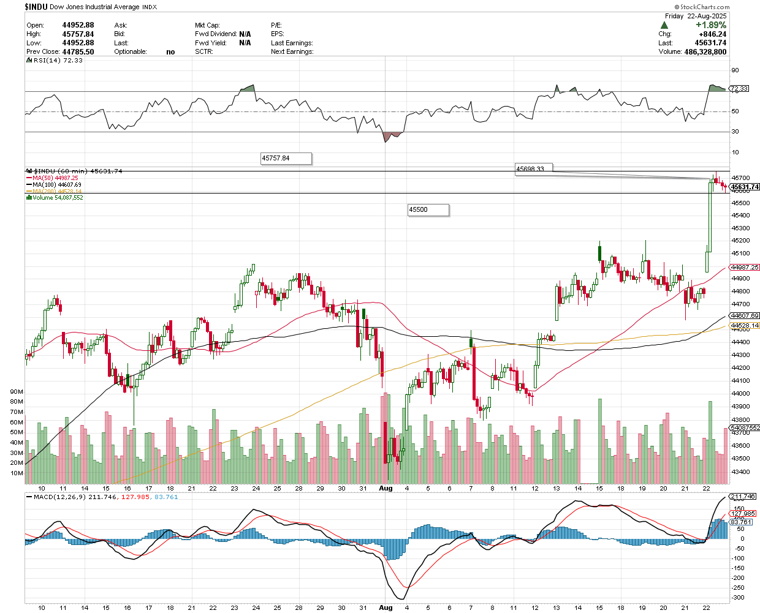The width and height of the screenshot is (760, 613).
Task: Click the bar-chart icon before Volume legend
Action: pos(29,198)
